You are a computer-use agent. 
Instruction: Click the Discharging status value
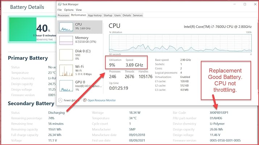coord(56,113)
